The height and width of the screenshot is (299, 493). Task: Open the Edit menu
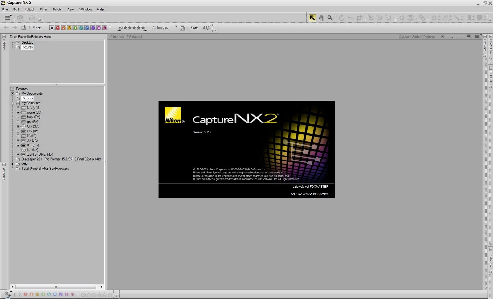point(16,10)
